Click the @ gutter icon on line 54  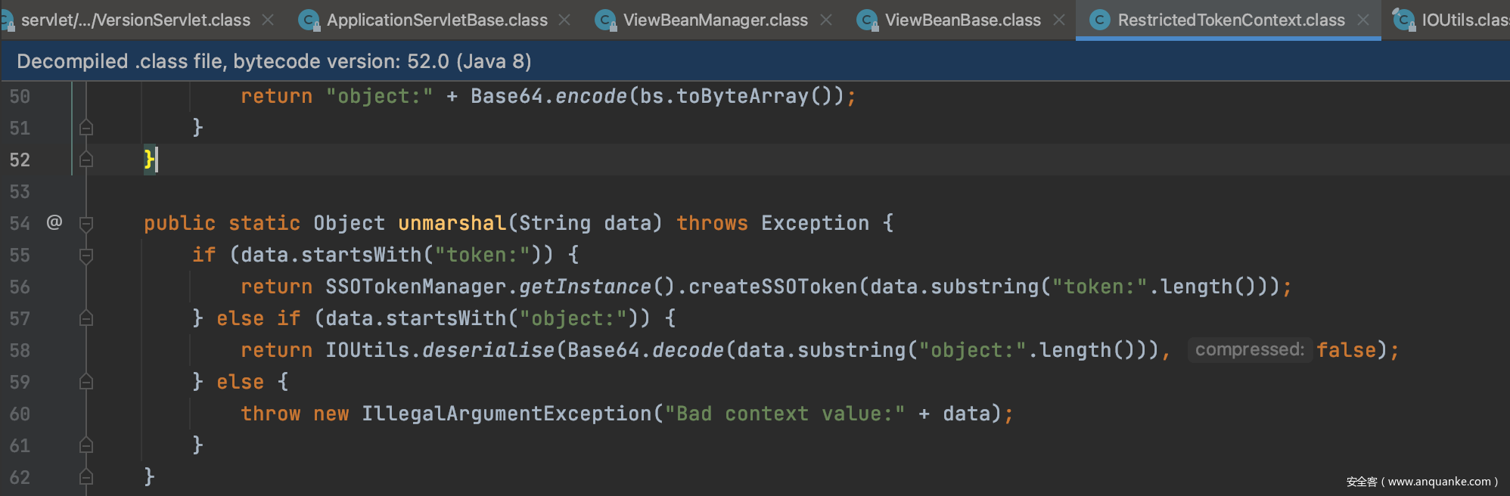tap(54, 222)
